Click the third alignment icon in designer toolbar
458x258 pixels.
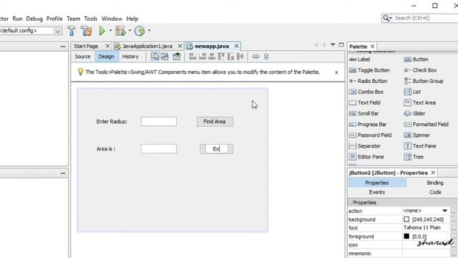(212, 57)
